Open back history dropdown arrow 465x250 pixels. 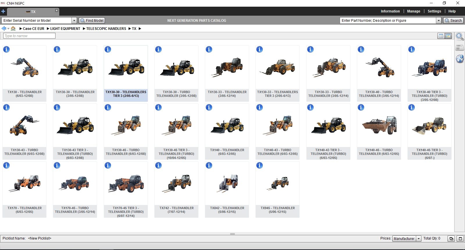8,29
